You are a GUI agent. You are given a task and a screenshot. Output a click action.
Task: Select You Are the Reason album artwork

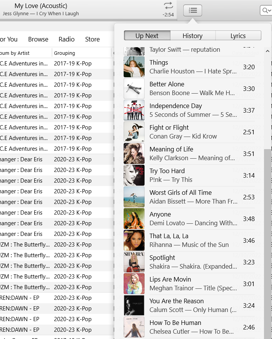[x=134, y=306]
